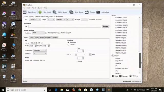Screen dimensions: 164x92
Task: Open the Anamorphic dropdown
Action: 40,50
